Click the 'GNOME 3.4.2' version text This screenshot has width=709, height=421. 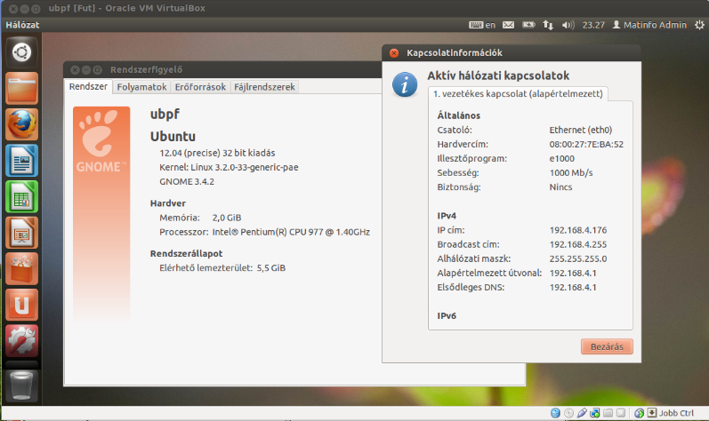coord(187,182)
